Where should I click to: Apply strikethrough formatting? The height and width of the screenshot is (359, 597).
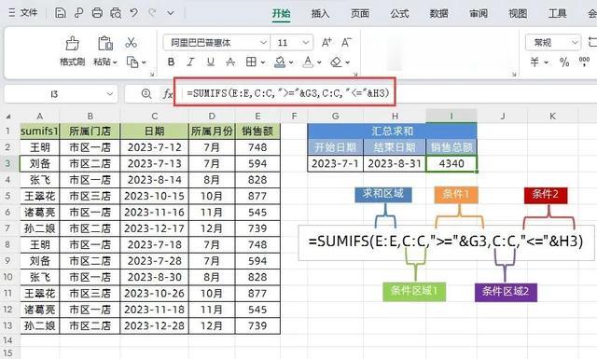[x=230, y=62]
